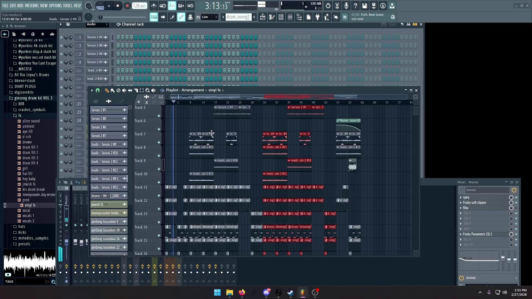Open the help question mark icon
This screenshot has height=299, width=532.
coord(355,6)
